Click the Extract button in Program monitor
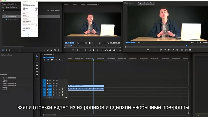Image resolution: width=208 pixels, height=117 pixels. click(x=186, y=50)
